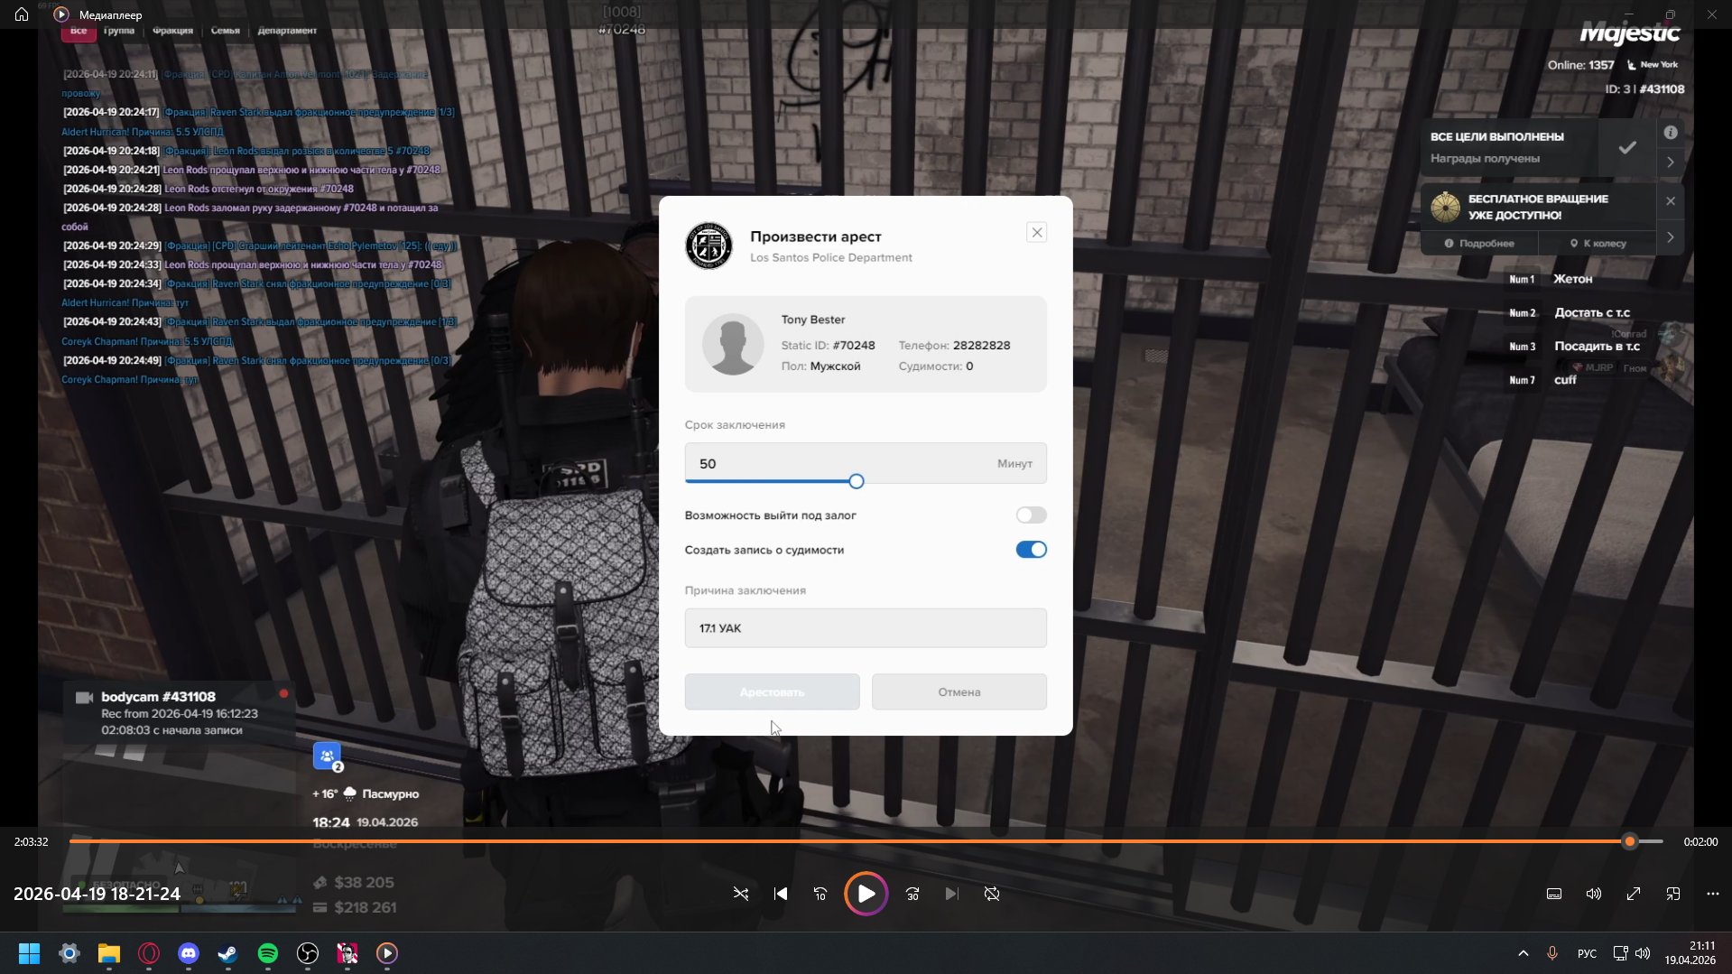The height and width of the screenshot is (974, 1732).
Task: Click the arrest reason field '17.1 УАК'
Action: pos(866,628)
